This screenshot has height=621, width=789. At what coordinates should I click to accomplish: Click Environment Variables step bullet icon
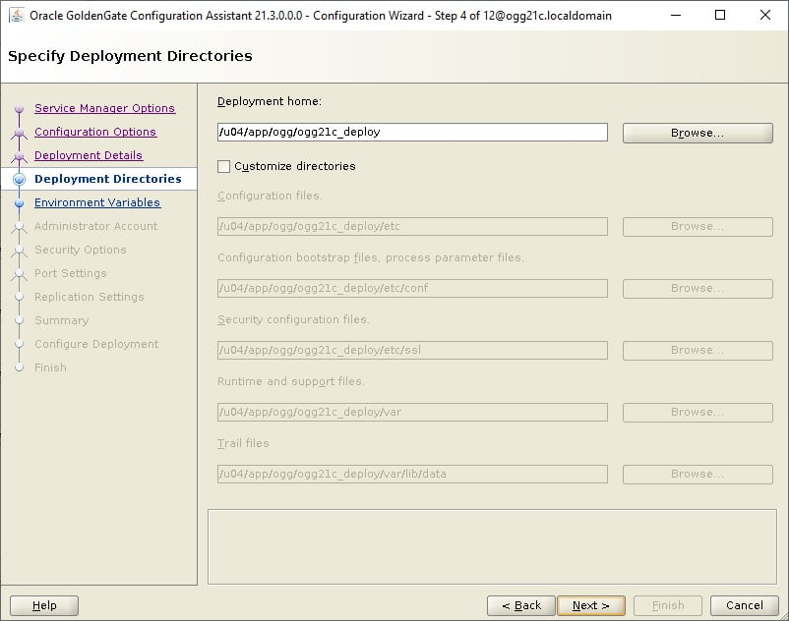tap(19, 203)
